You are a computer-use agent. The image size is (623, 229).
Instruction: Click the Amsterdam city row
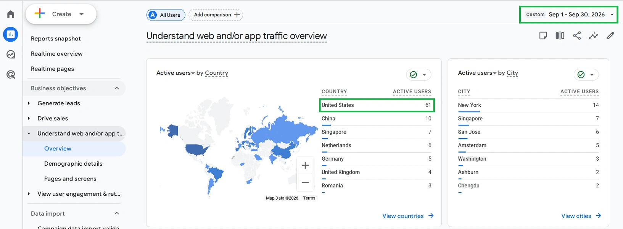pyautogui.click(x=528, y=145)
